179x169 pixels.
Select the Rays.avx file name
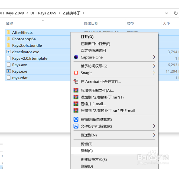tap(19, 65)
